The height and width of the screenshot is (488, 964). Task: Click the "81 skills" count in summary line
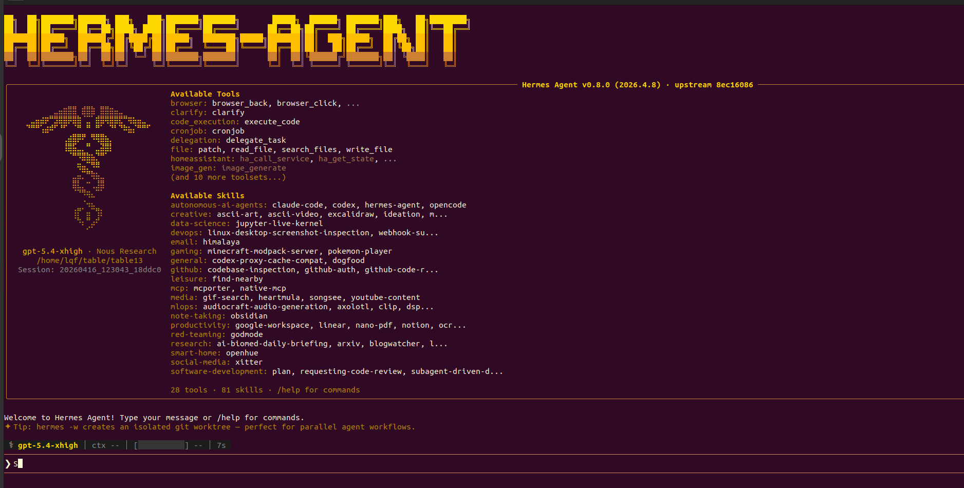pyautogui.click(x=242, y=390)
